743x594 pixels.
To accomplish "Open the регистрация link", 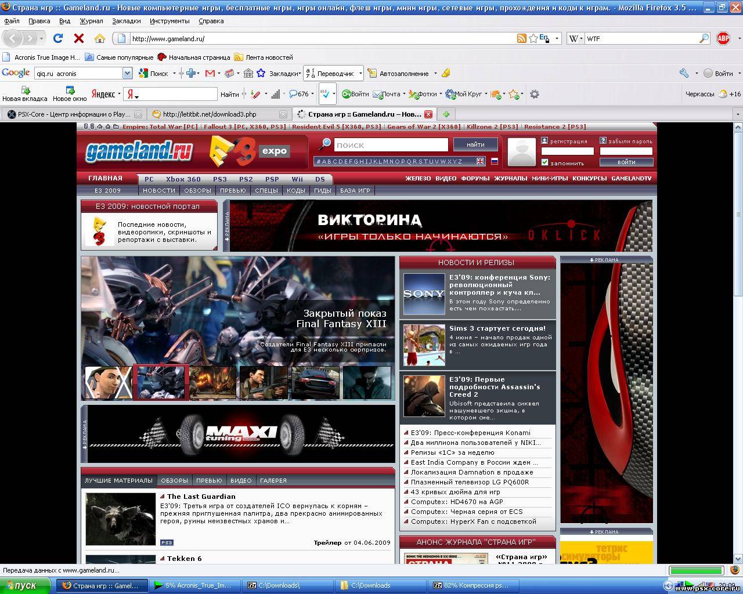I will point(568,141).
